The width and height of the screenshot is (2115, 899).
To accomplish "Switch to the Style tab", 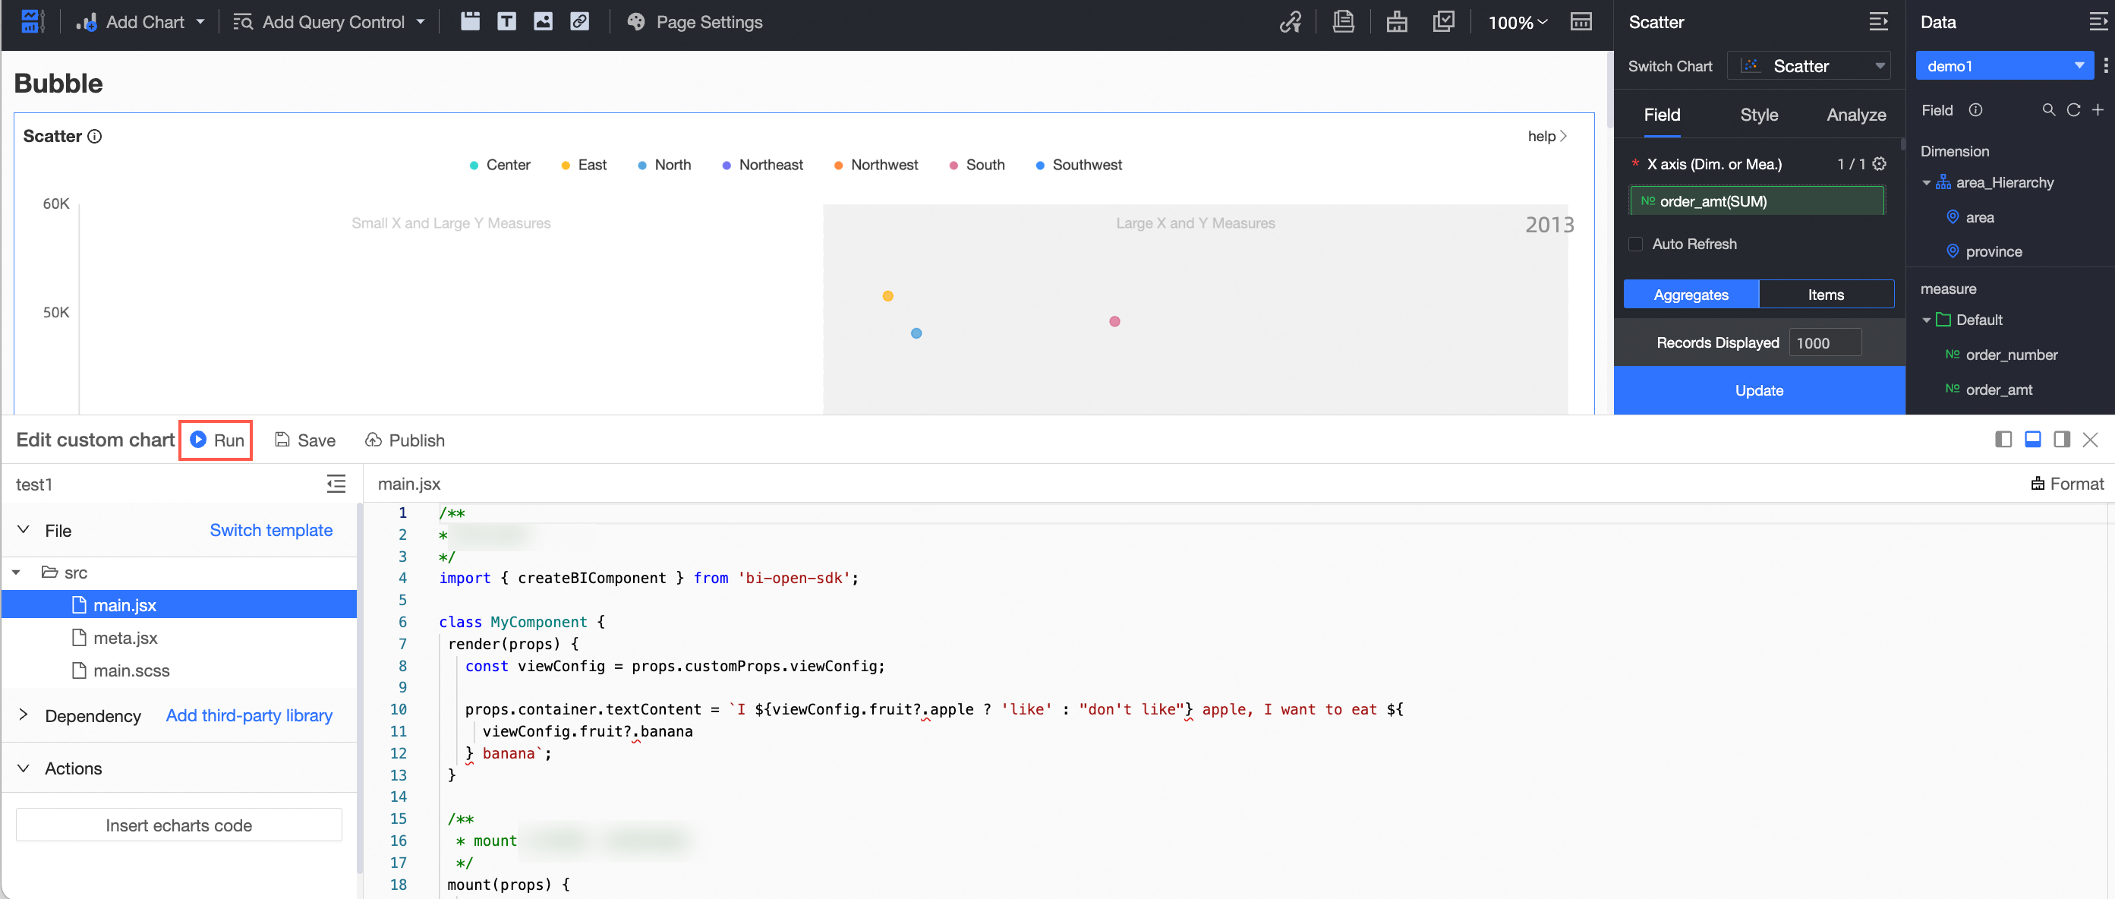I will [x=1759, y=115].
